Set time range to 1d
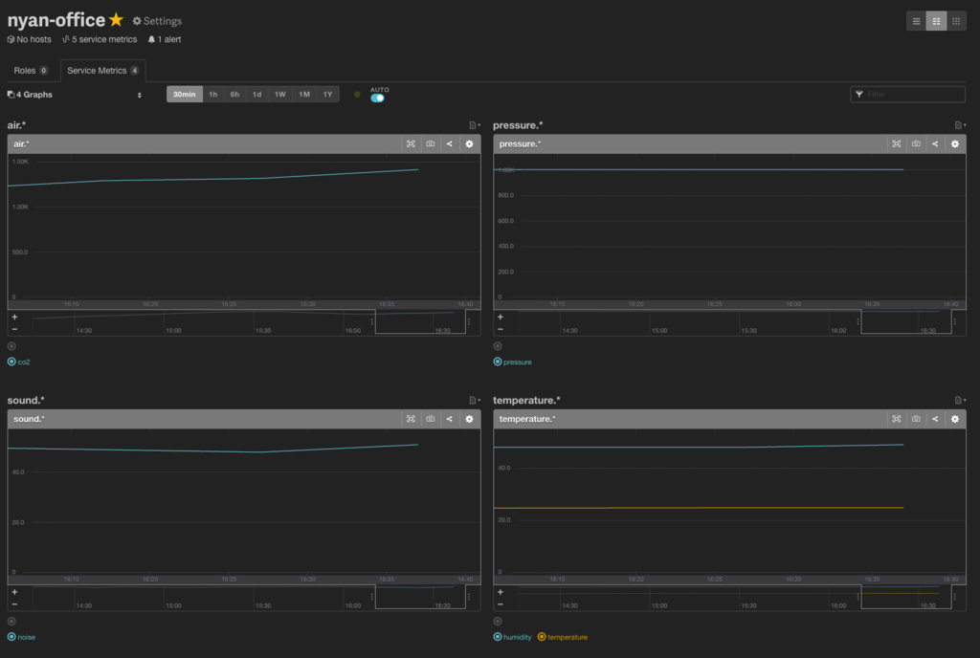Screen dimensions: 980x658 256,95
